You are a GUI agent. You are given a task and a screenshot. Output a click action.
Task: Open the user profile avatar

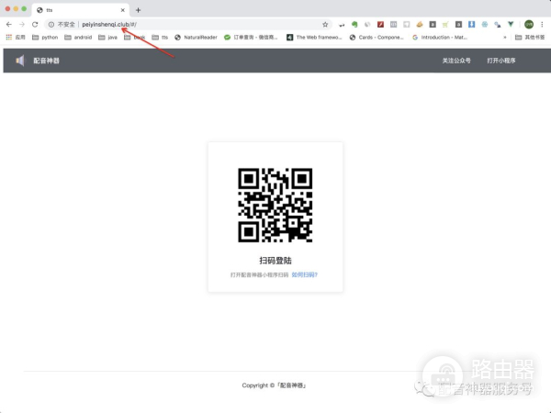point(529,24)
